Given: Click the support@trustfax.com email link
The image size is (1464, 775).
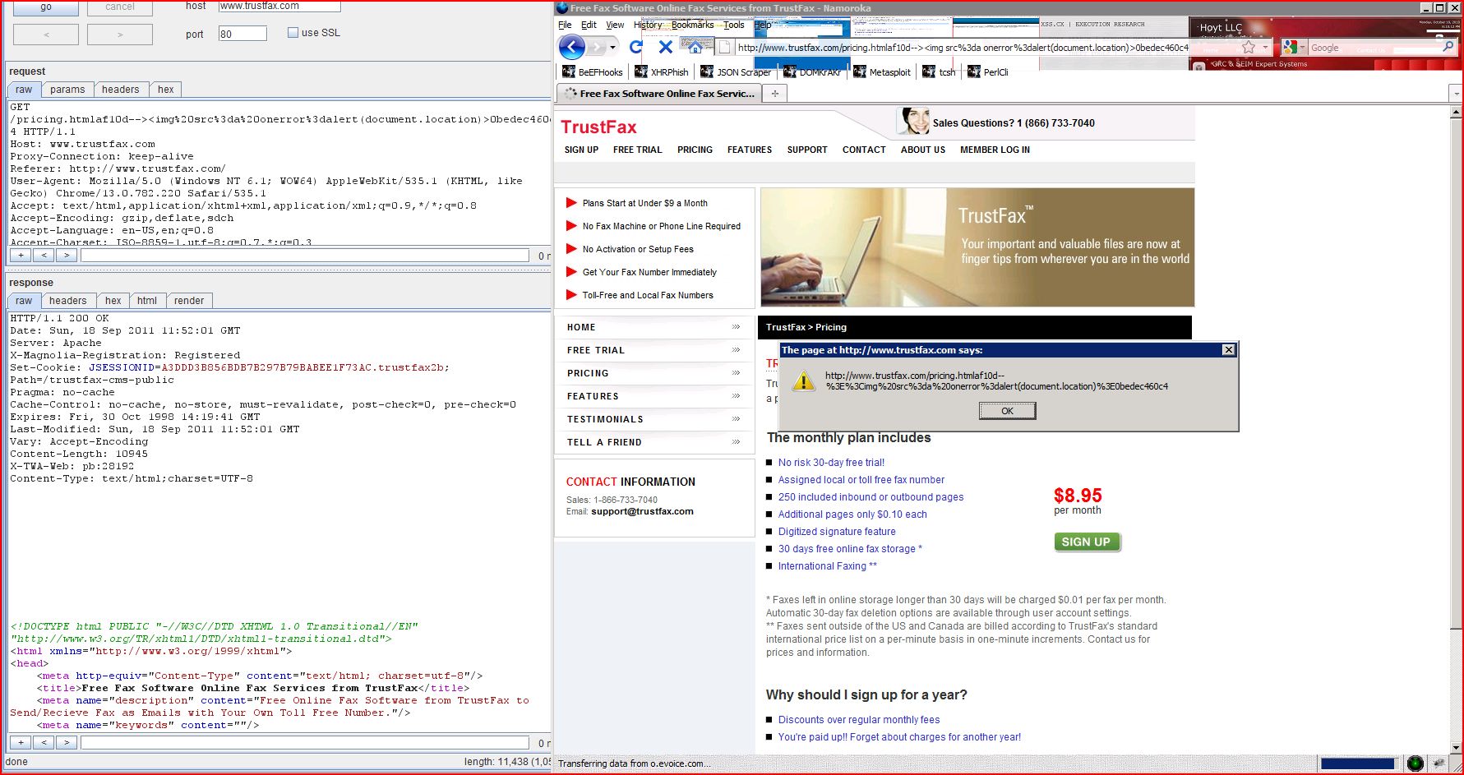Looking at the screenshot, I should pos(642,511).
